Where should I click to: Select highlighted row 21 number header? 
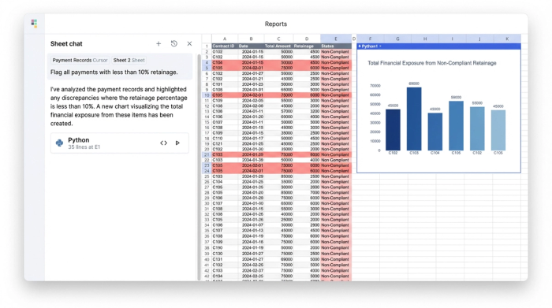(x=207, y=154)
